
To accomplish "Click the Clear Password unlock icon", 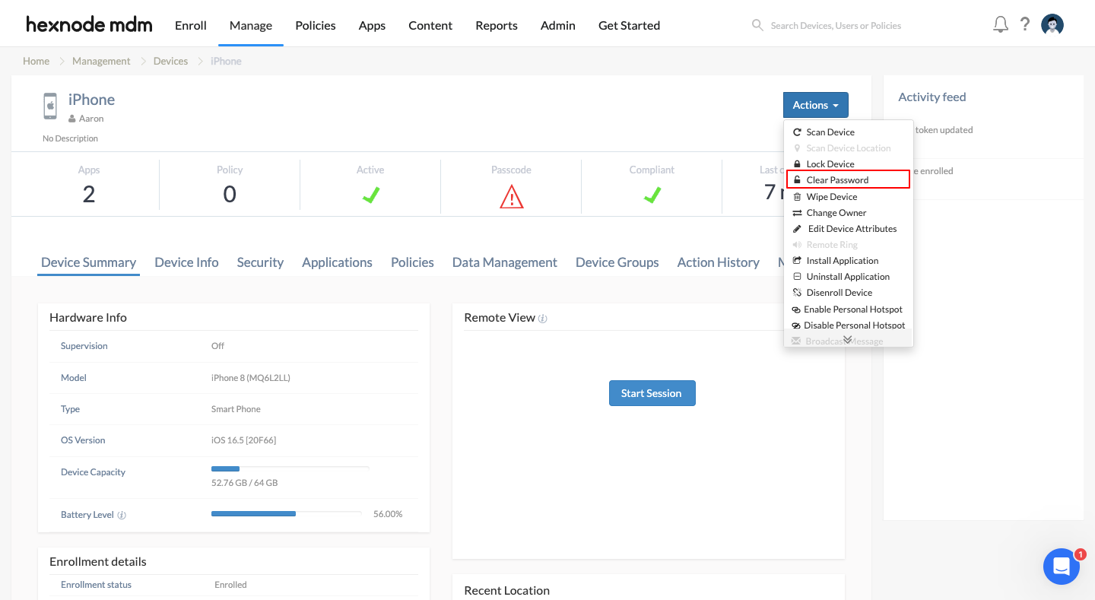I will pyautogui.click(x=797, y=180).
